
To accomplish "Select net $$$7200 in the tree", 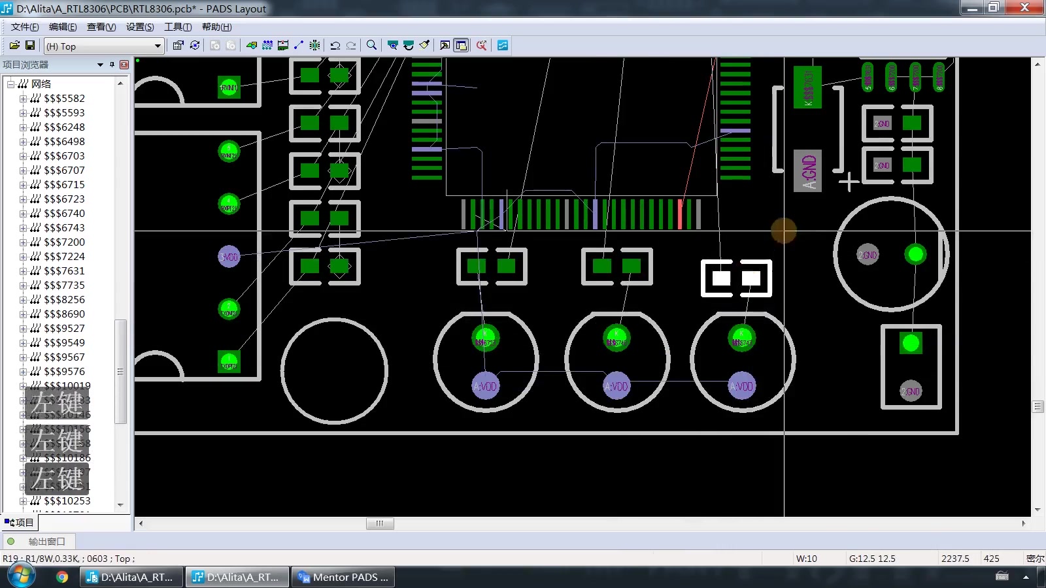I will pyautogui.click(x=64, y=242).
